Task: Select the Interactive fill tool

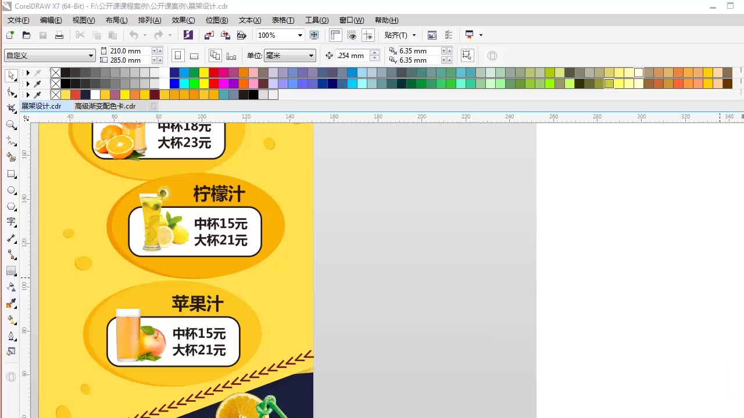Action: tap(11, 319)
